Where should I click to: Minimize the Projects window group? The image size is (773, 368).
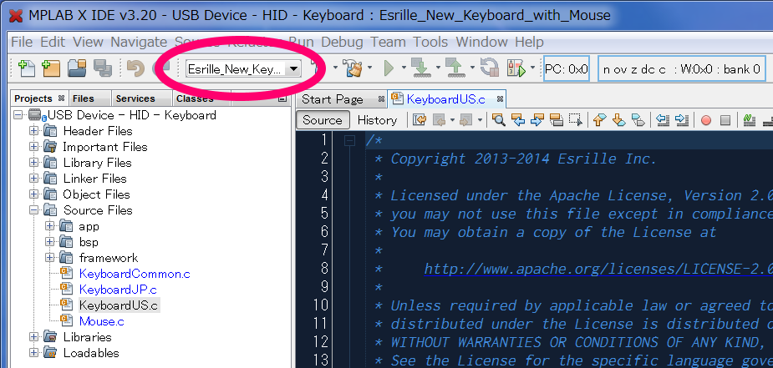(282, 98)
